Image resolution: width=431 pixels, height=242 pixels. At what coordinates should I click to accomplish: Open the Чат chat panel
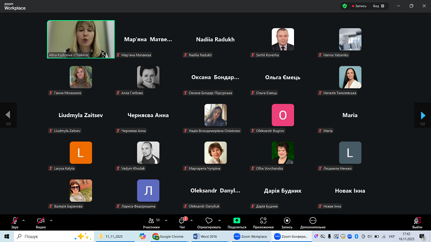tap(182, 221)
